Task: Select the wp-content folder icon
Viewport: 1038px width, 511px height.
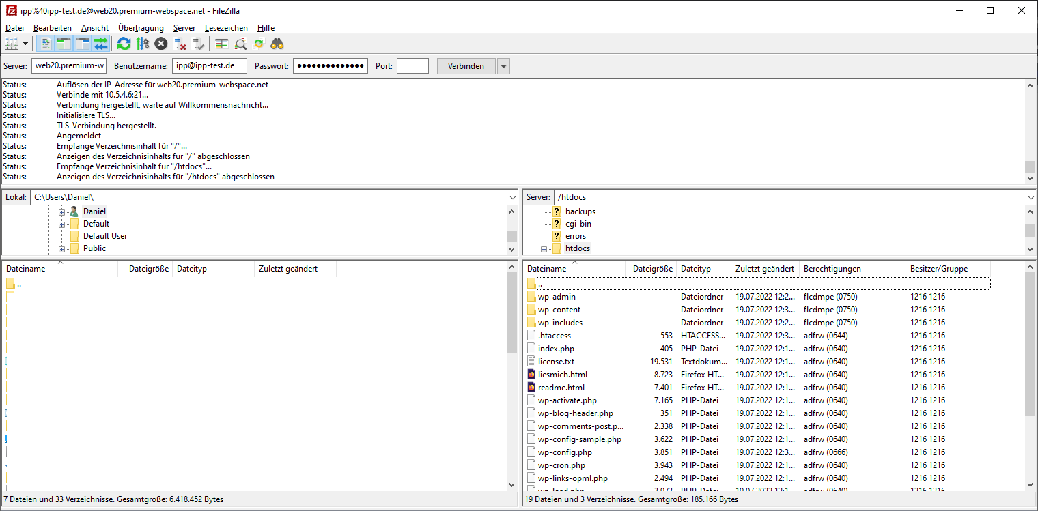Action: pyautogui.click(x=532, y=310)
